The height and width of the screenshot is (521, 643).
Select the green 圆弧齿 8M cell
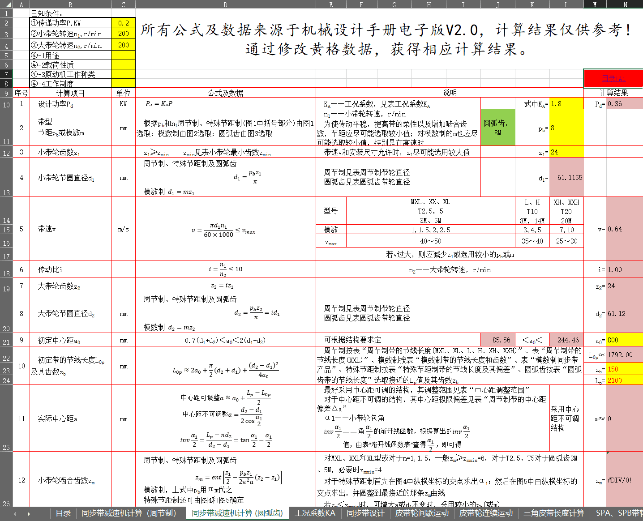click(x=497, y=127)
